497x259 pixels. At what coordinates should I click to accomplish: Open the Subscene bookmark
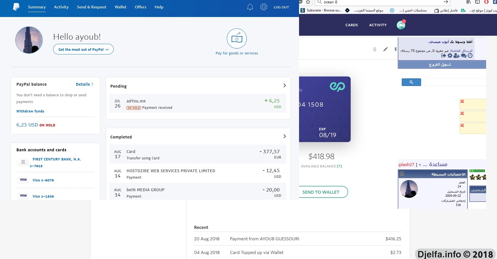[x=321, y=10]
